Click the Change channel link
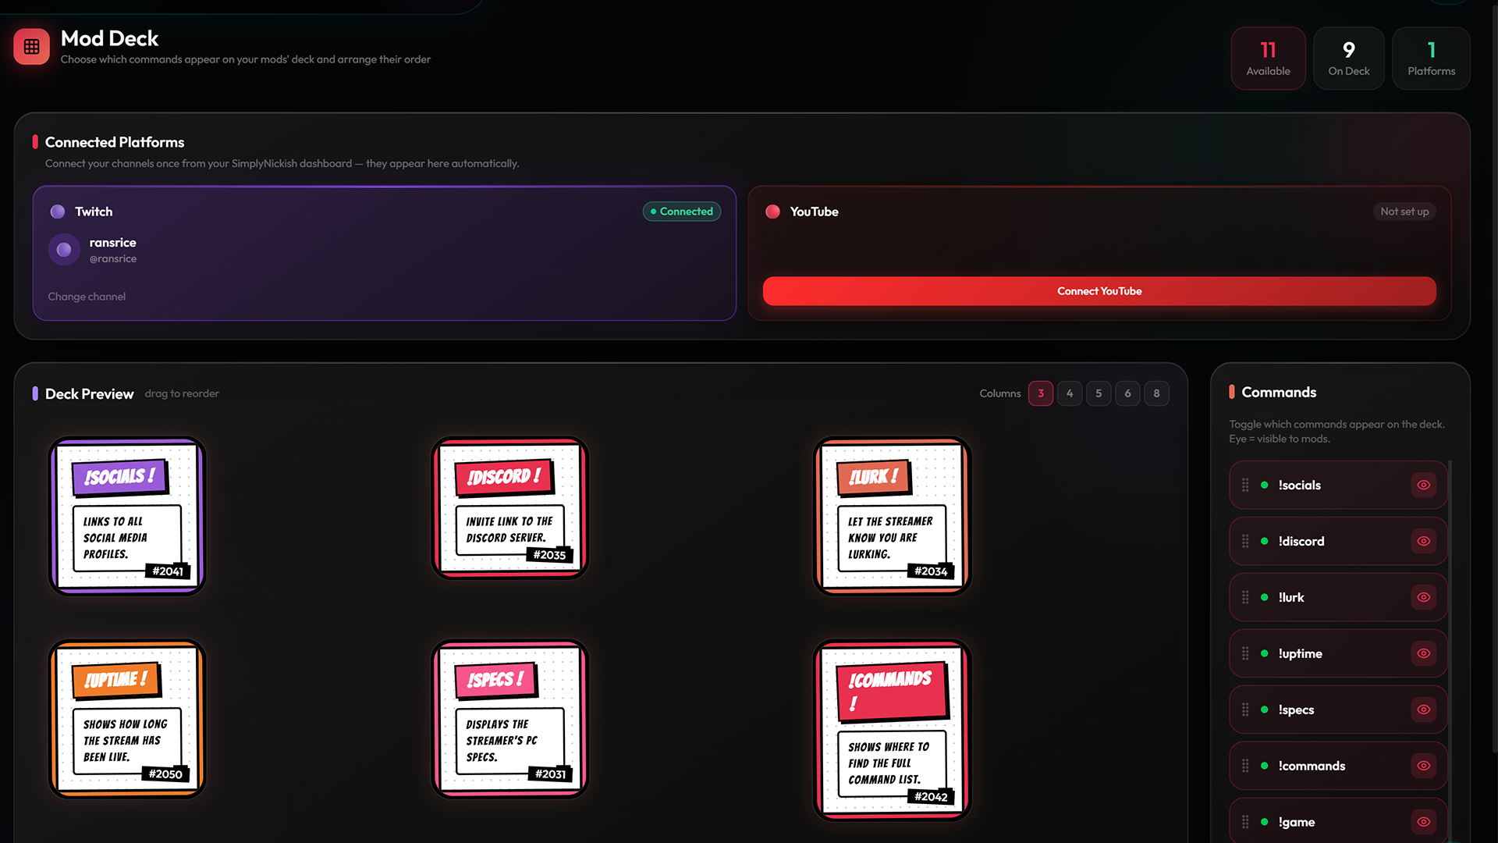The image size is (1498, 843). (87, 297)
